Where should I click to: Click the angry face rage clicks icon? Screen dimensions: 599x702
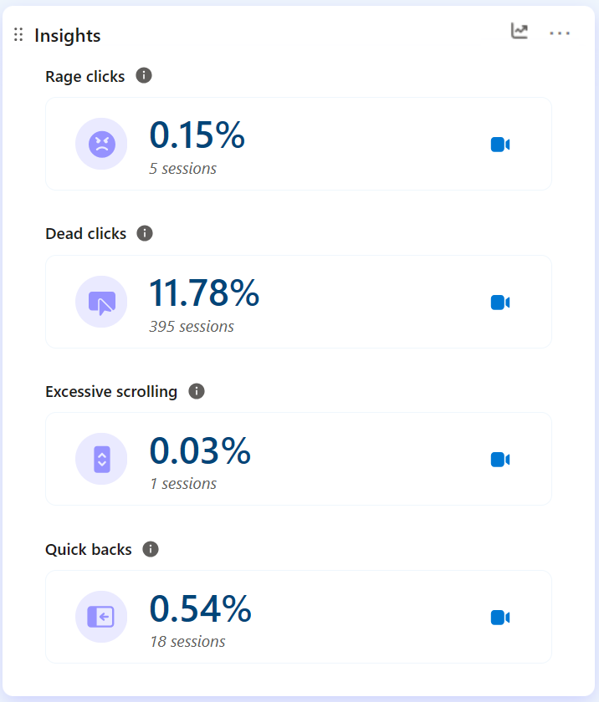tap(101, 144)
